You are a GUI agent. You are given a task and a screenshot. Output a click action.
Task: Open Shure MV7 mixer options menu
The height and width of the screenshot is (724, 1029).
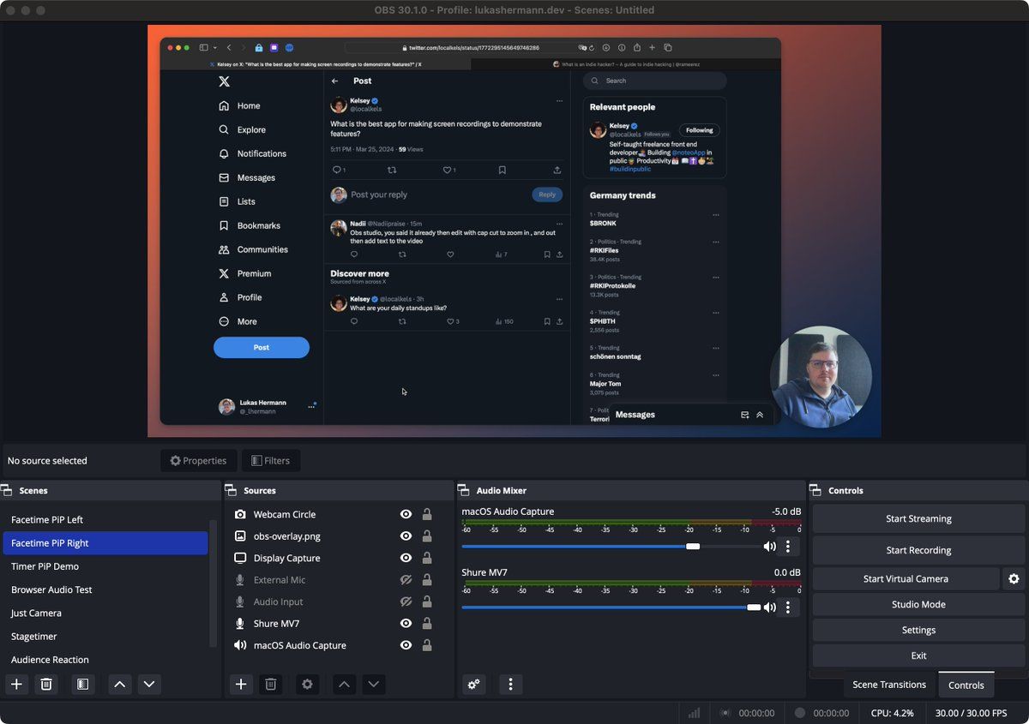click(x=788, y=607)
